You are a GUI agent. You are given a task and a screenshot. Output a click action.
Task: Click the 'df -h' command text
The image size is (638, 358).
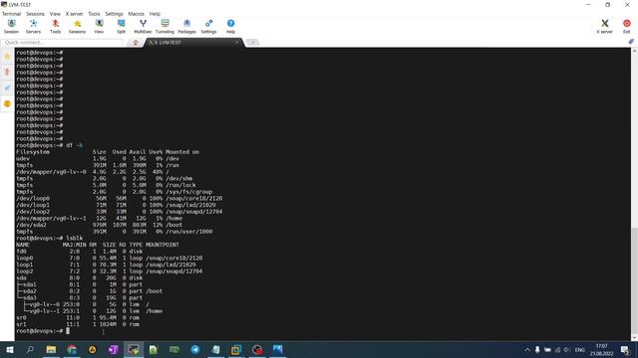[x=74, y=145]
